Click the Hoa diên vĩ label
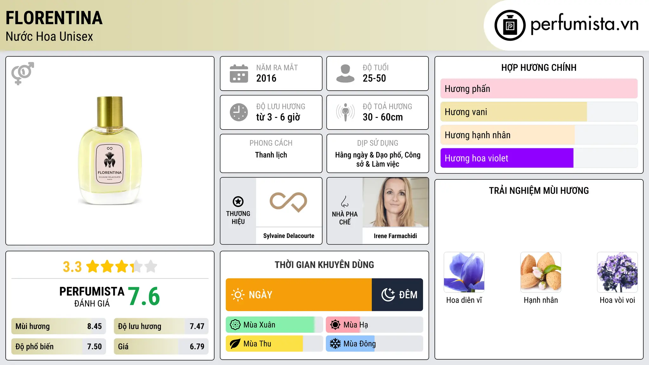Screen dimensions: 649x365 tap(464, 300)
